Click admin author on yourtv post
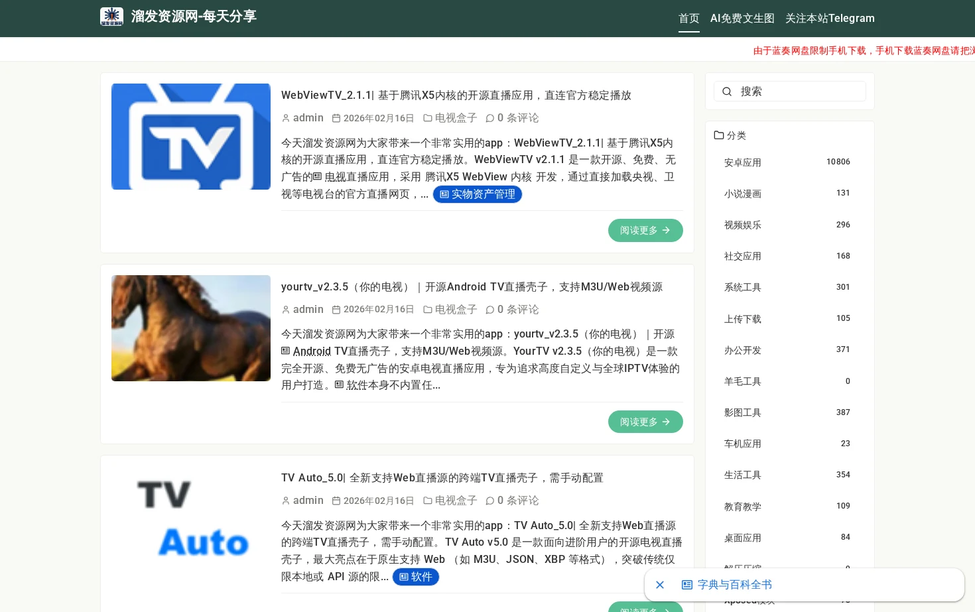The height and width of the screenshot is (612, 975). point(308,310)
